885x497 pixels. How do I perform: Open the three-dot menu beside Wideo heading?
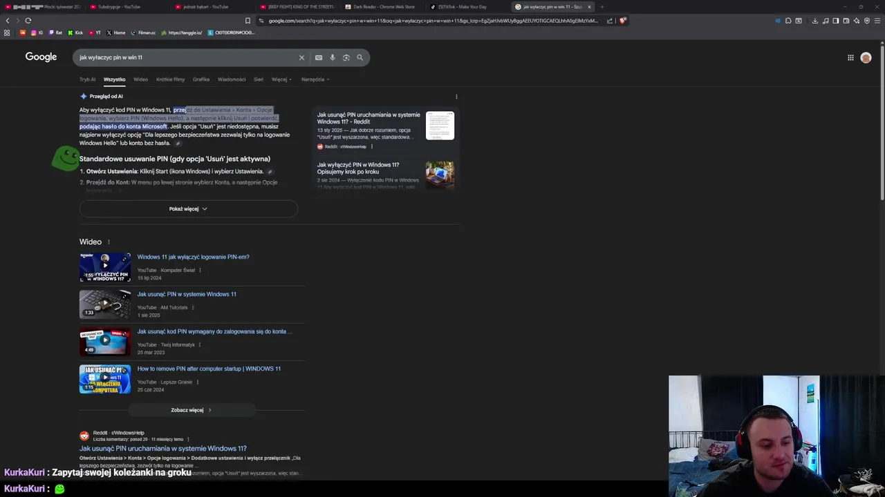[x=109, y=242]
